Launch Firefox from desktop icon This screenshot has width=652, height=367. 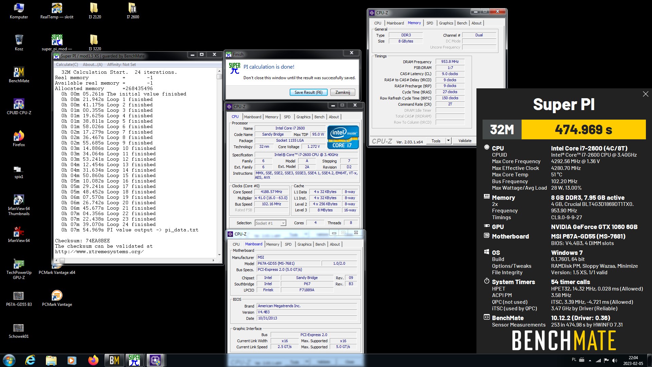tap(19, 139)
